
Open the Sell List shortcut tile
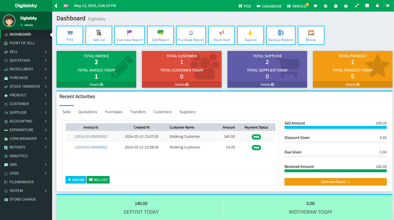point(99,35)
